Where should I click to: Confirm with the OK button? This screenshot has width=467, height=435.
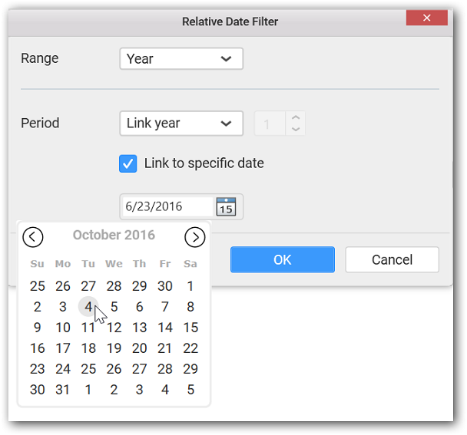tap(283, 259)
